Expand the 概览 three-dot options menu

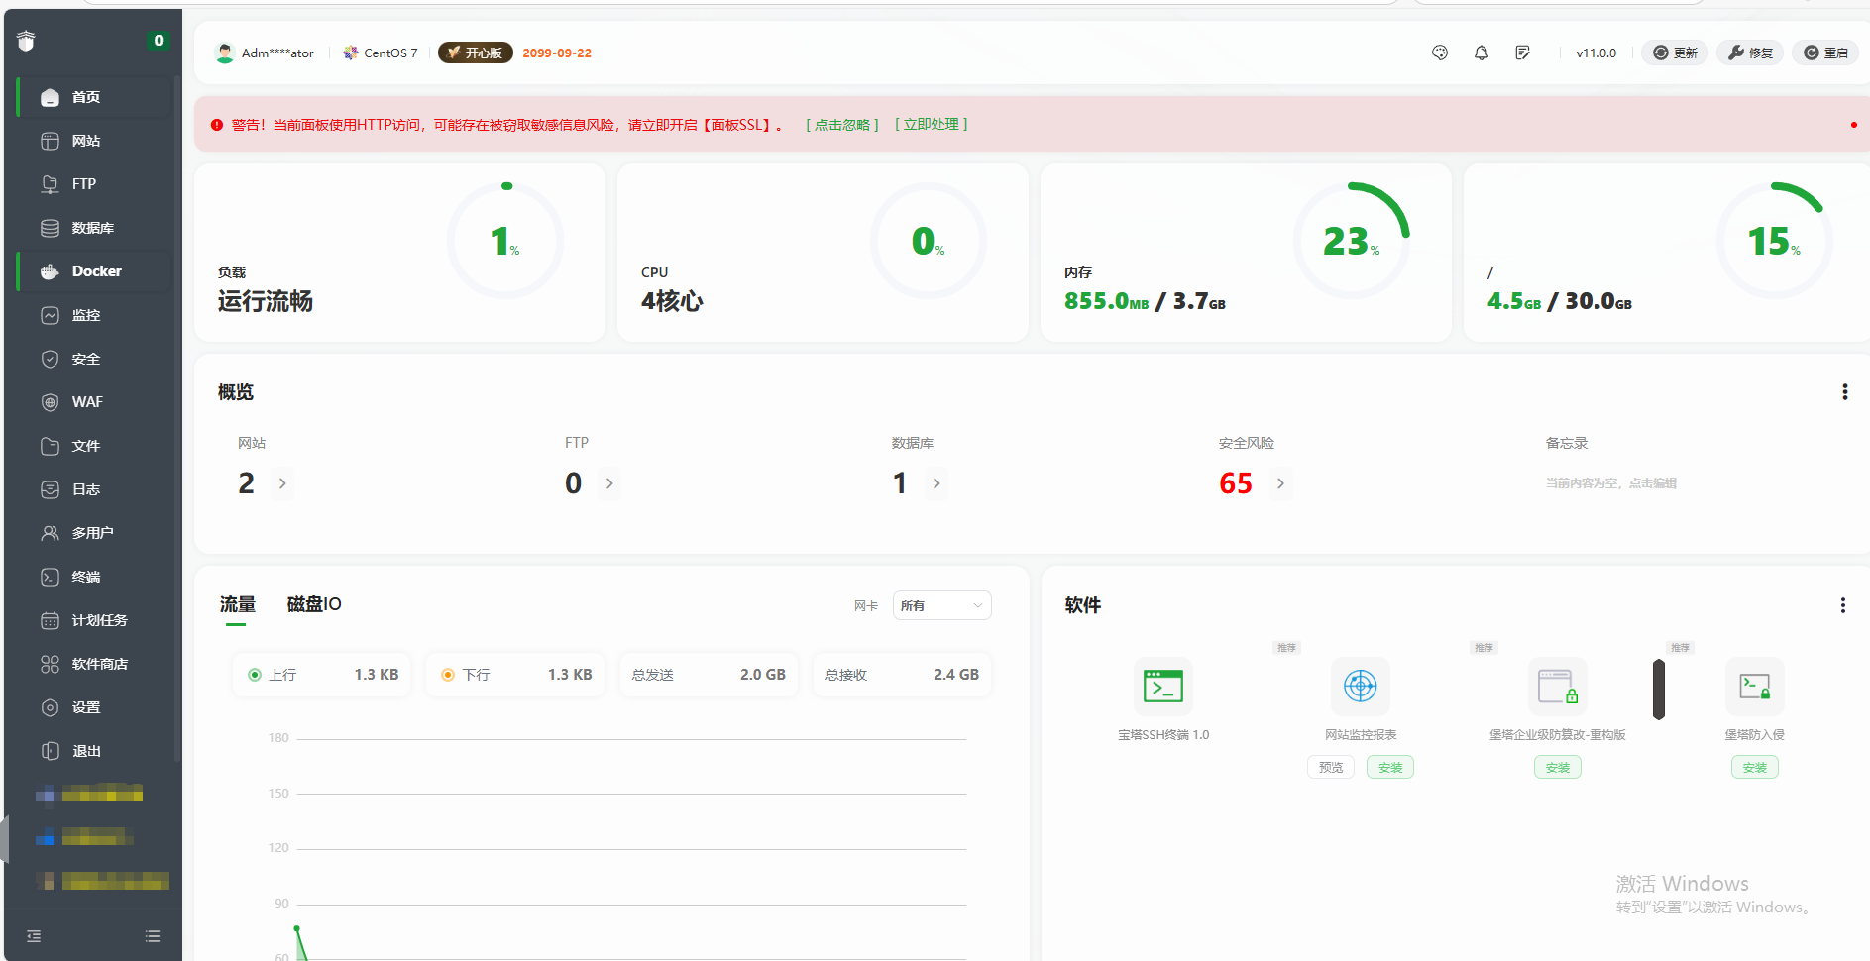1844,392
